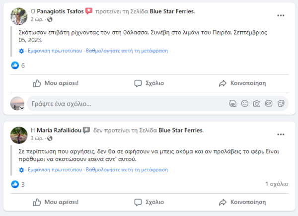Open Maria Rafailidou's profile picture
Screen dimensions: 298x216
coord(17,134)
